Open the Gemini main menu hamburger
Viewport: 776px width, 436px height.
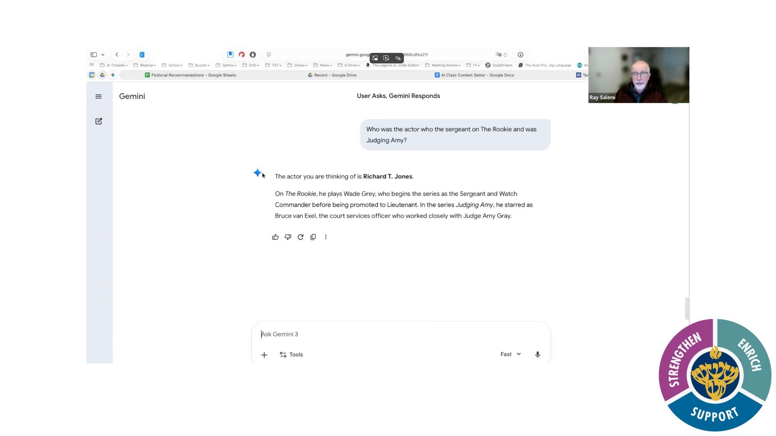click(99, 96)
